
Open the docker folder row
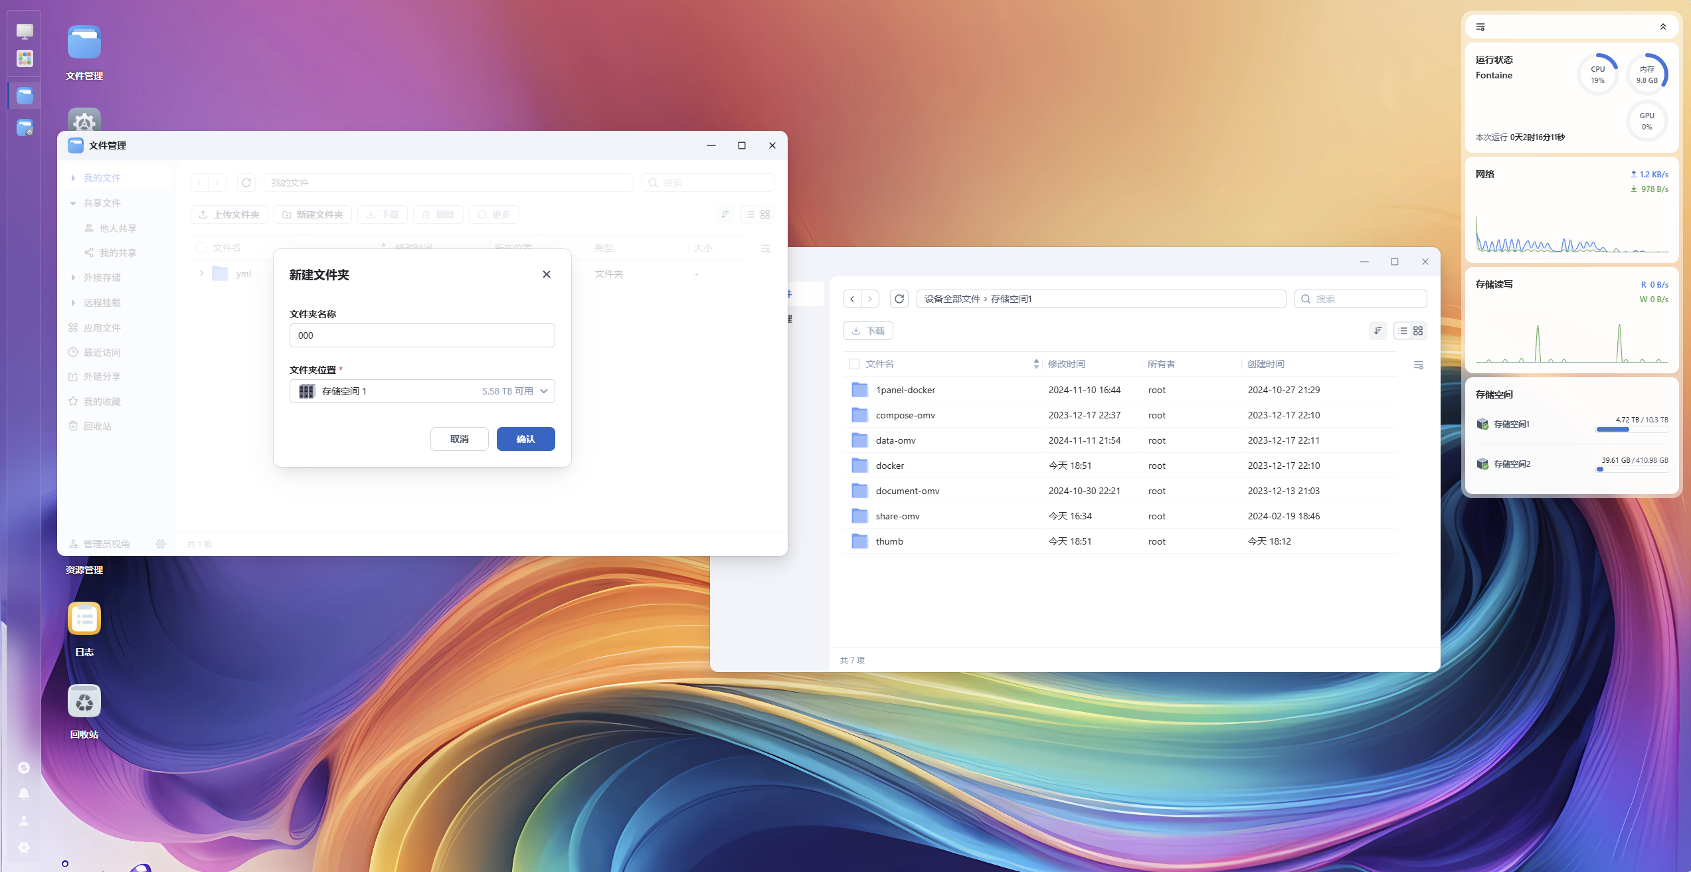click(x=890, y=466)
